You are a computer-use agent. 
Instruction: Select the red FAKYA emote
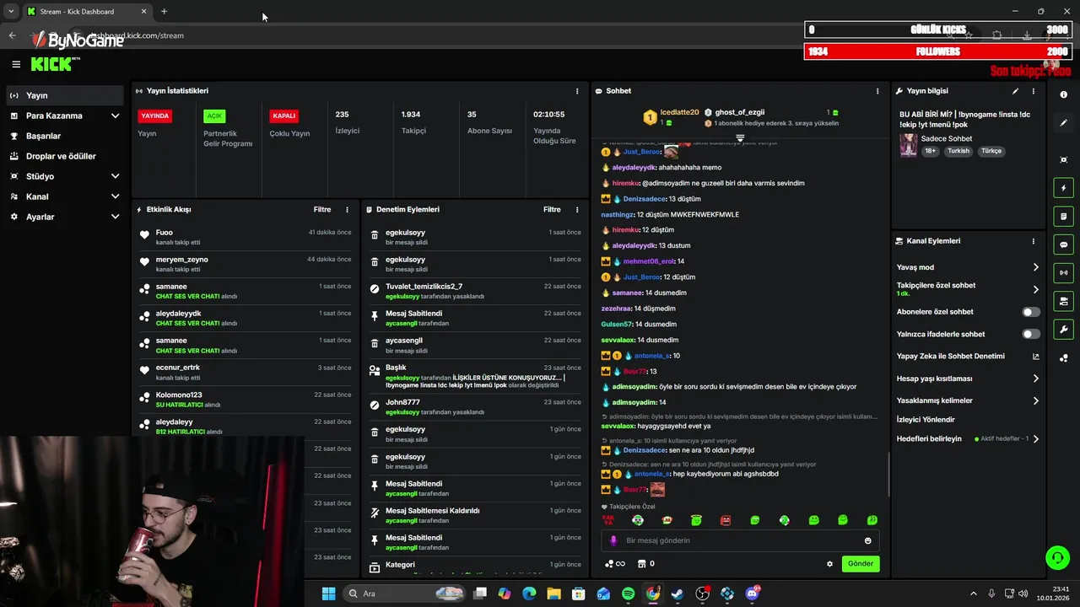click(x=607, y=520)
